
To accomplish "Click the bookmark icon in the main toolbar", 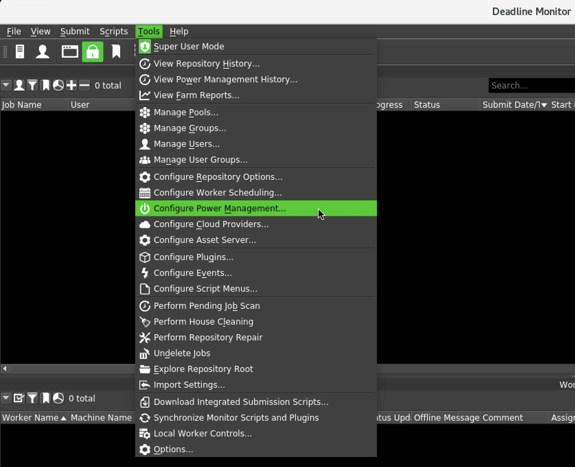I will (116, 51).
